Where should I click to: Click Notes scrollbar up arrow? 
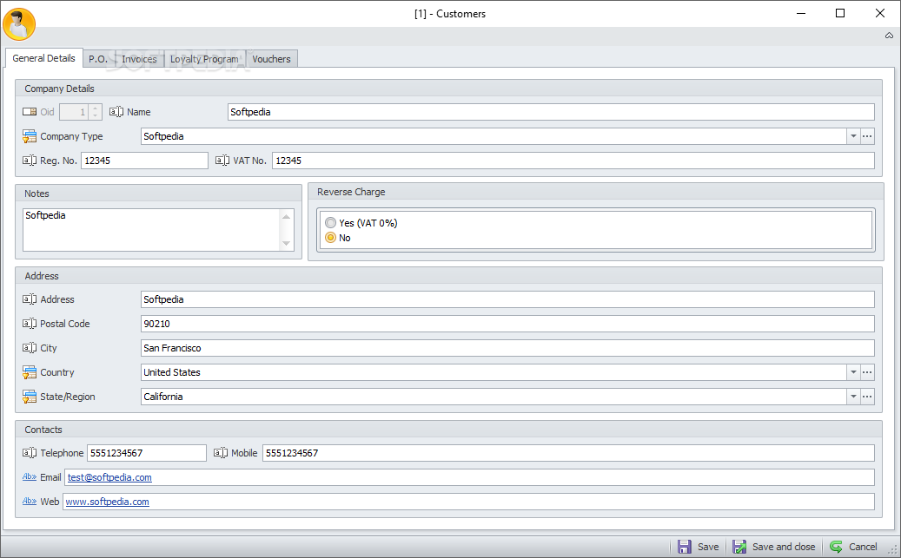[286, 216]
